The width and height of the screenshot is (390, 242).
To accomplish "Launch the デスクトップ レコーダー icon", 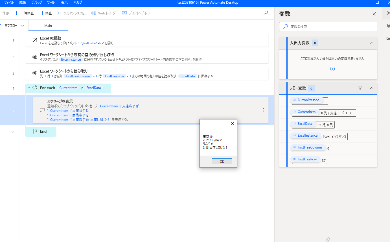I will point(124,13).
